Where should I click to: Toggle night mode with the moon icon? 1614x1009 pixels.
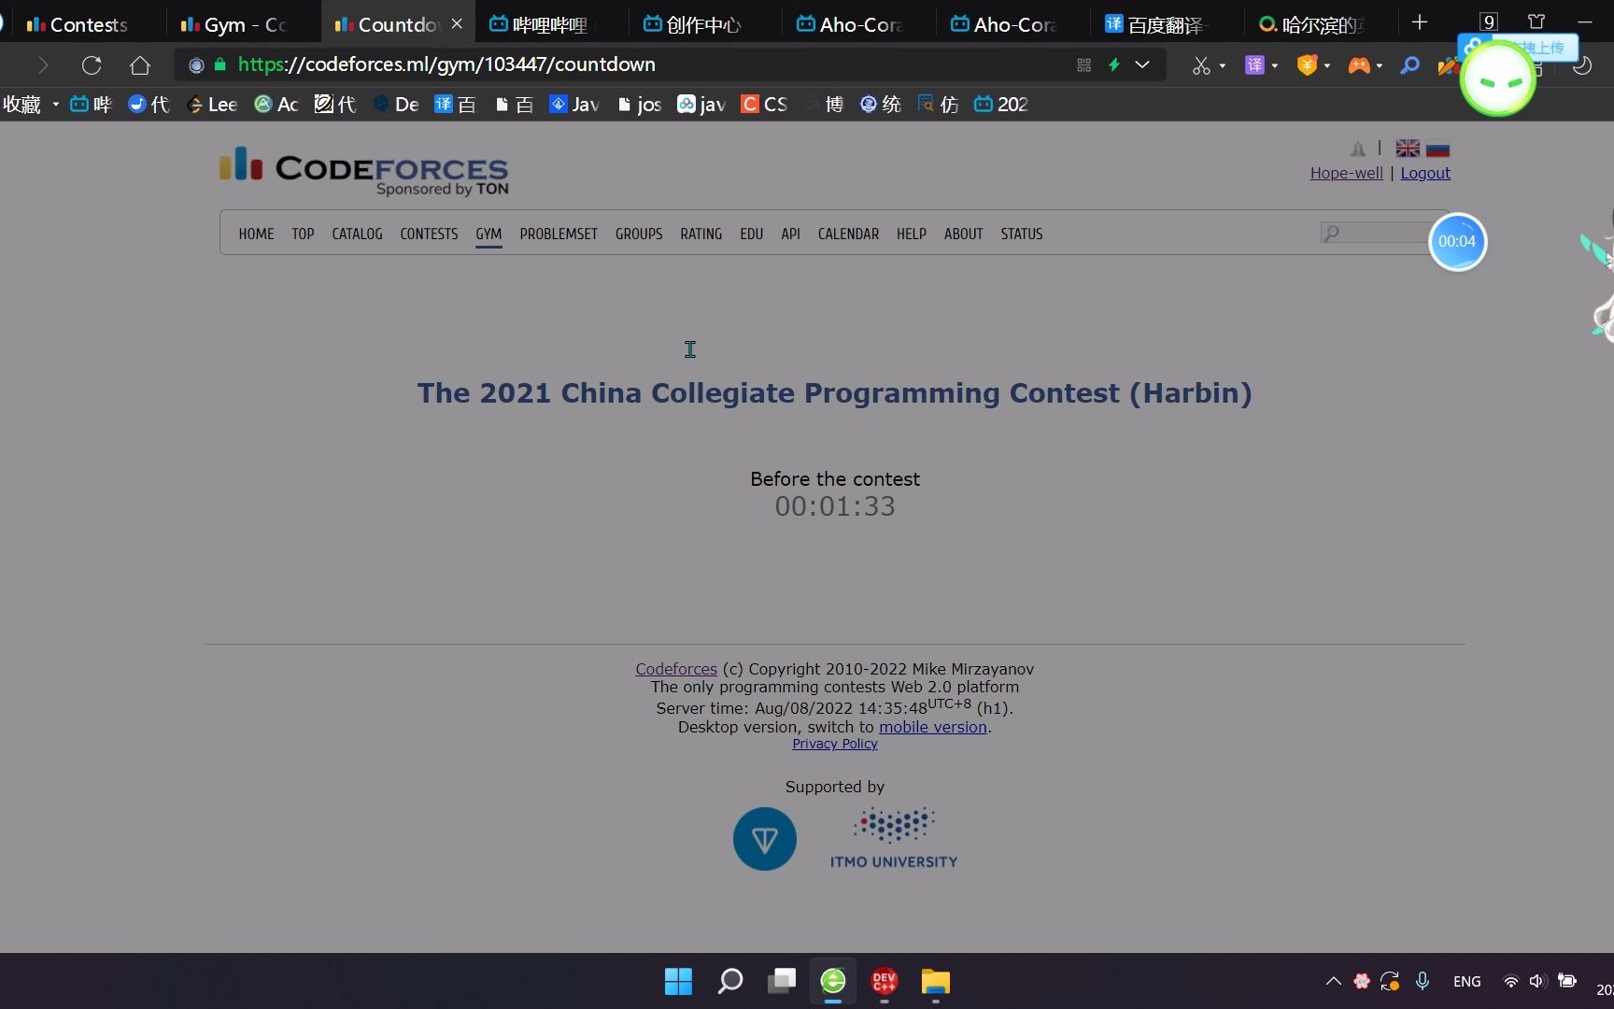pyautogui.click(x=1582, y=64)
